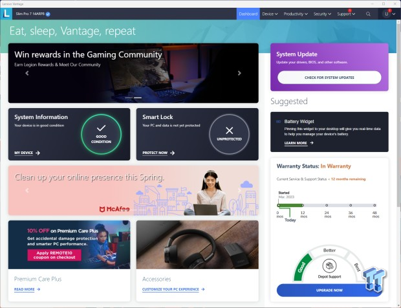Click next arrow on McAfee banner
Viewport: 401px width, 308px height.
point(239,190)
